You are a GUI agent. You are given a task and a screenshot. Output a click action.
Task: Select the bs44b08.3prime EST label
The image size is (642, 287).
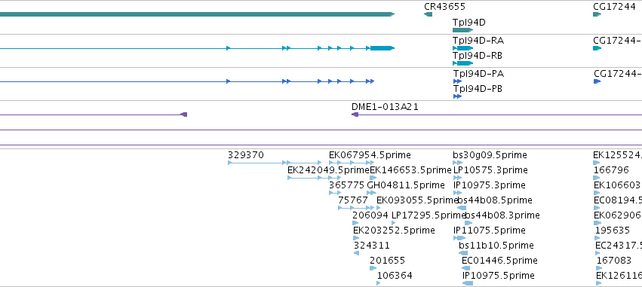[x=502, y=215]
